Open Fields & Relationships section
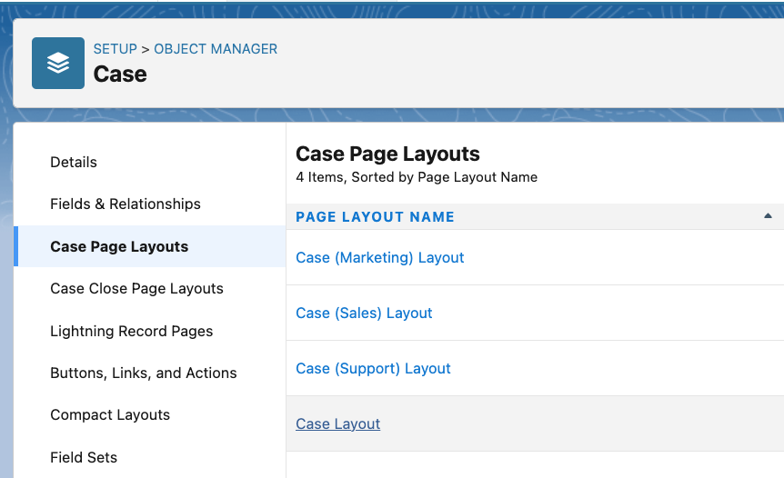784x478 pixels. (126, 204)
